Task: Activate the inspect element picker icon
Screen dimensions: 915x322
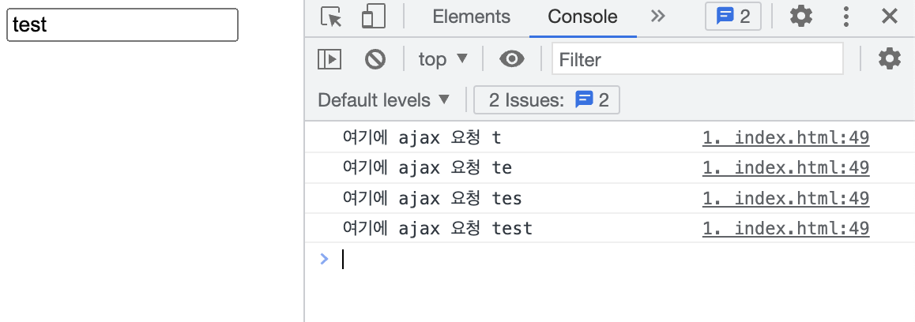Action: click(x=332, y=17)
